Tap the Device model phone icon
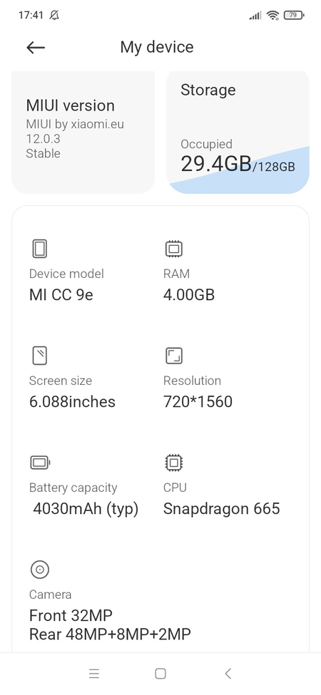This screenshot has width=321, height=695. pyautogui.click(x=39, y=249)
